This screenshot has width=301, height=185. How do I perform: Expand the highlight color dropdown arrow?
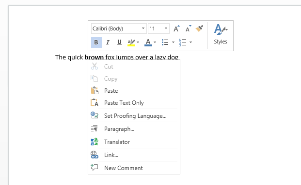[x=138, y=43]
